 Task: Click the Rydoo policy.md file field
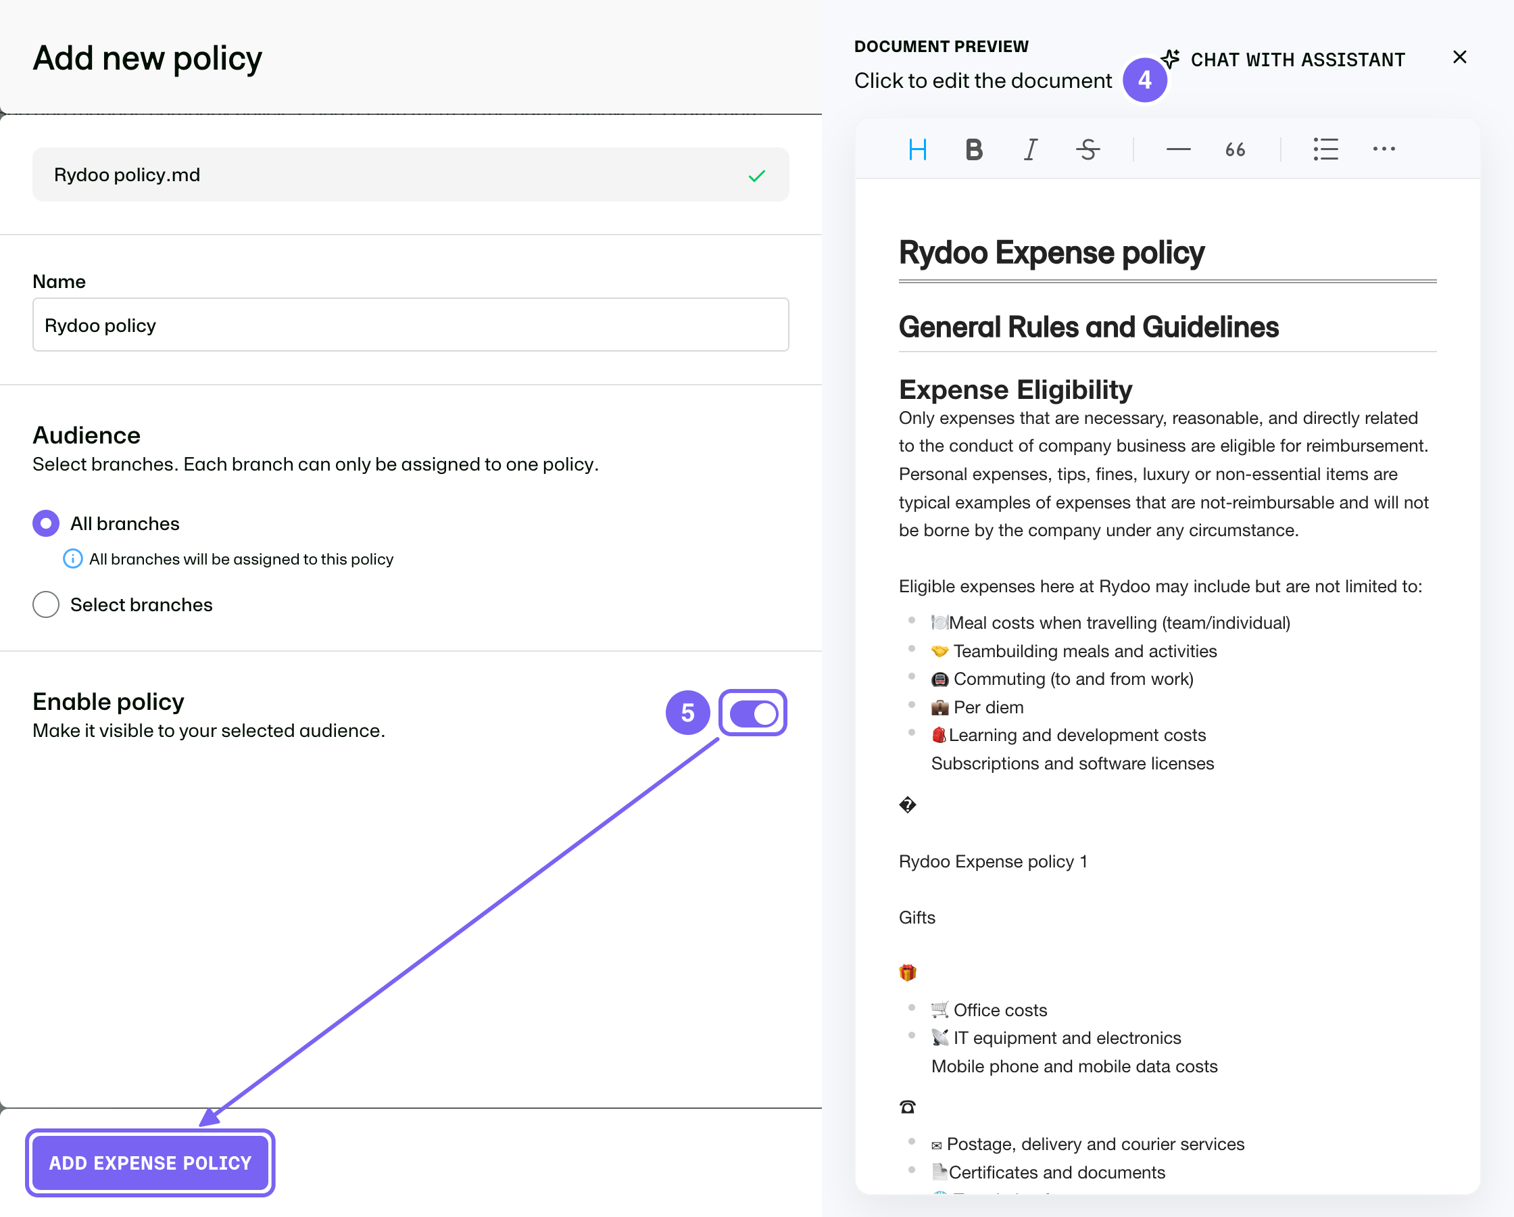click(410, 174)
